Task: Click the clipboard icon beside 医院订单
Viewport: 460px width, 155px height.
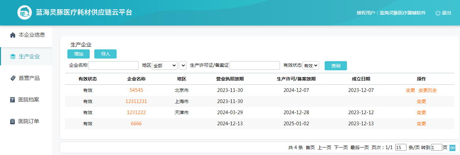Action: [13, 121]
